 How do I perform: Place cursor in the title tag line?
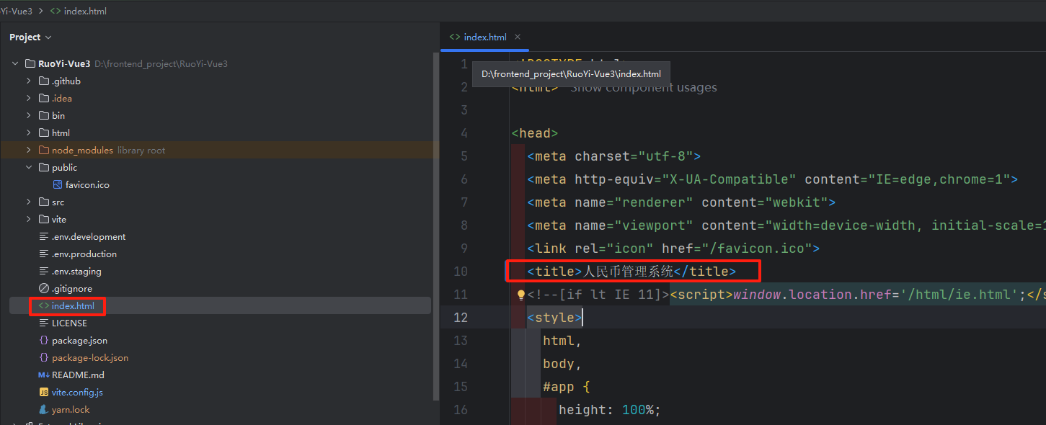[x=631, y=272]
